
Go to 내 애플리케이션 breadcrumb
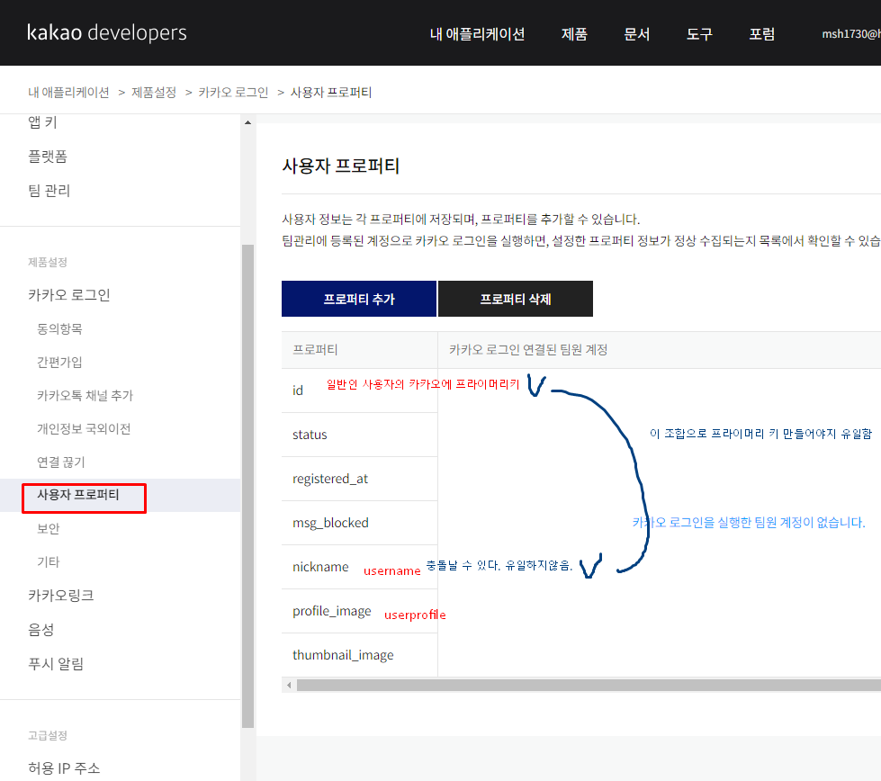pyautogui.click(x=68, y=92)
